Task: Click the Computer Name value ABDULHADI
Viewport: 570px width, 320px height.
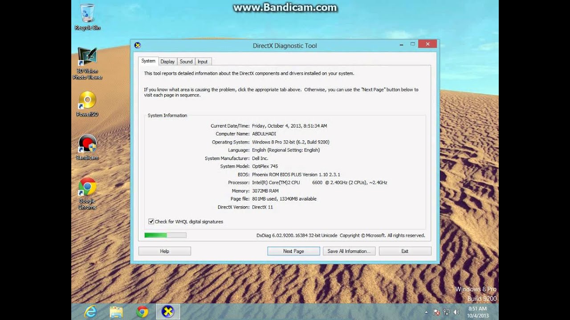Action: pos(264,134)
